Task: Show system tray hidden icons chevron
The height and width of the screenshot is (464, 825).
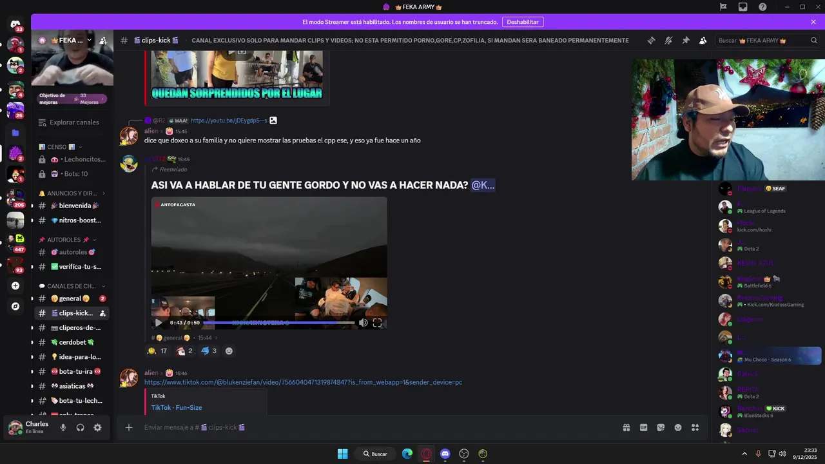Action: [744, 454]
